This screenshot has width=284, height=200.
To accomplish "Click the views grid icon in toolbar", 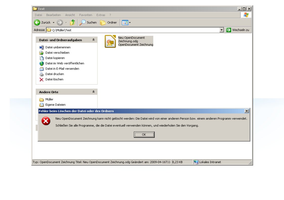I will click(x=125, y=23).
